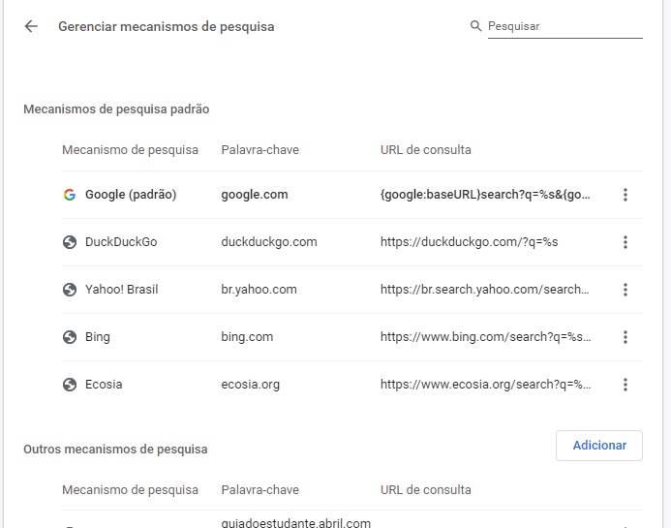Click the Yahoo br.search.yahoo.com URL
Image resolution: width=671 pixels, height=528 pixels.
coord(484,290)
